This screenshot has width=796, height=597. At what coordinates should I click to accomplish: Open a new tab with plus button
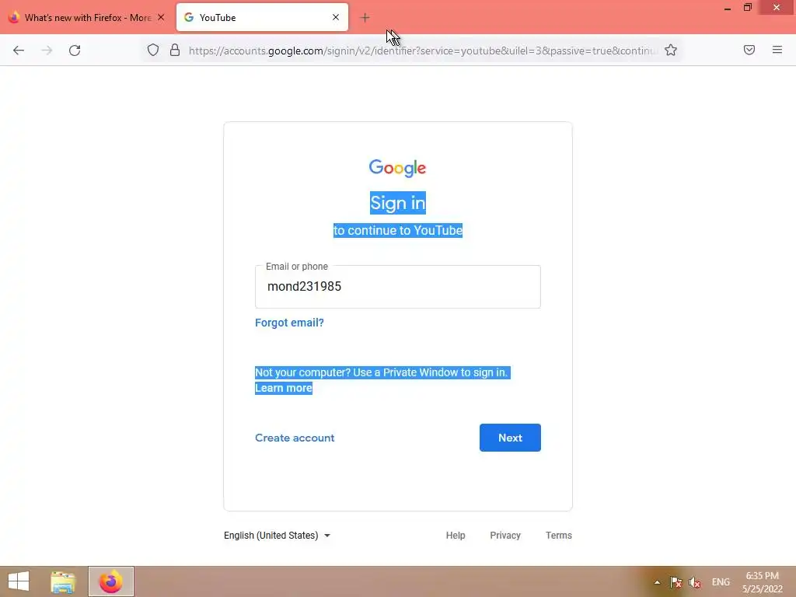365,18
